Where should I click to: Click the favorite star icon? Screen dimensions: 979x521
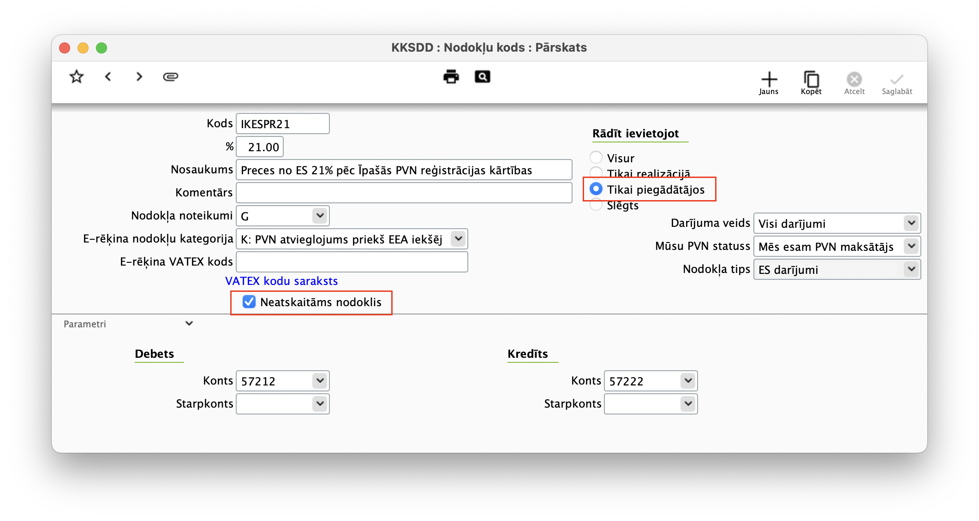coord(77,77)
